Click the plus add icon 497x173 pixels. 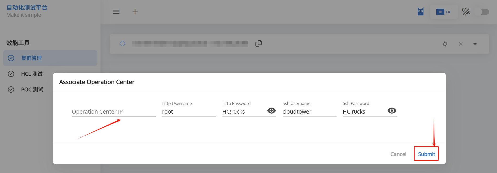click(x=135, y=12)
